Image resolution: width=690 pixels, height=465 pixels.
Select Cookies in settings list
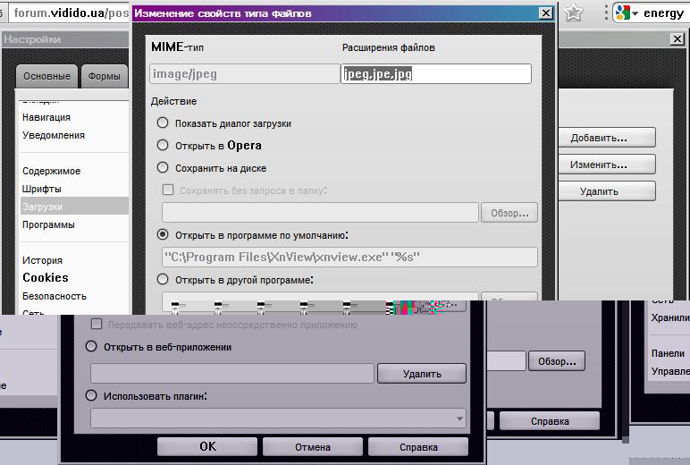click(x=46, y=277)
